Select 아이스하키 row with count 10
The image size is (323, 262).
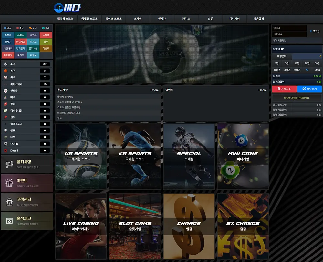[27, 84]
